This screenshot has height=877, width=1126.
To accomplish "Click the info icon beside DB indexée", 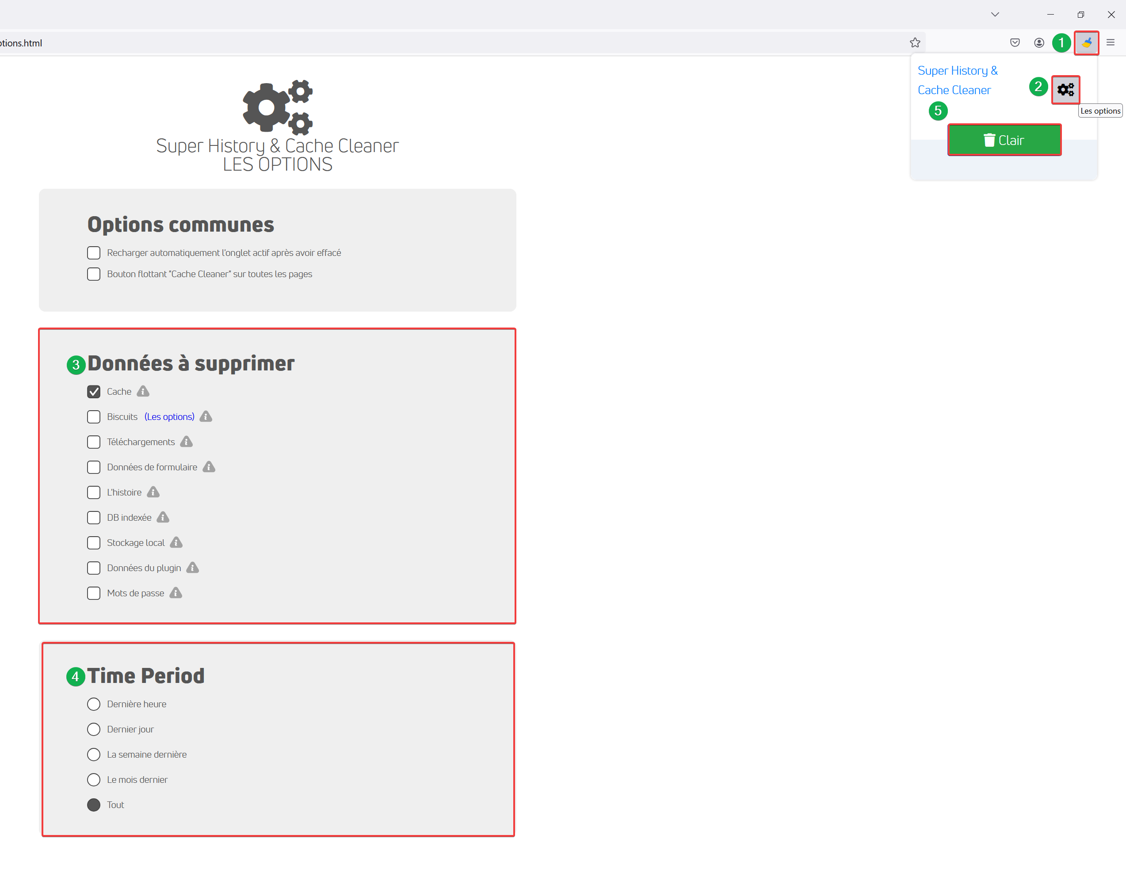I will tap(163, 517).
